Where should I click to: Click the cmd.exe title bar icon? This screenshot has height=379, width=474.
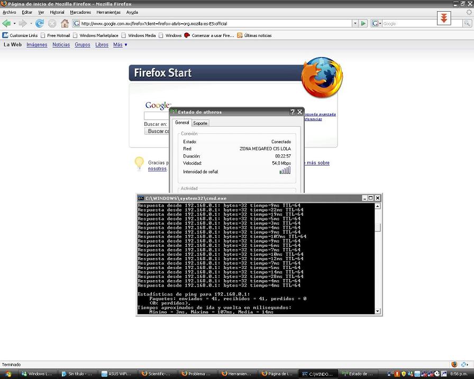click(141, 198)
